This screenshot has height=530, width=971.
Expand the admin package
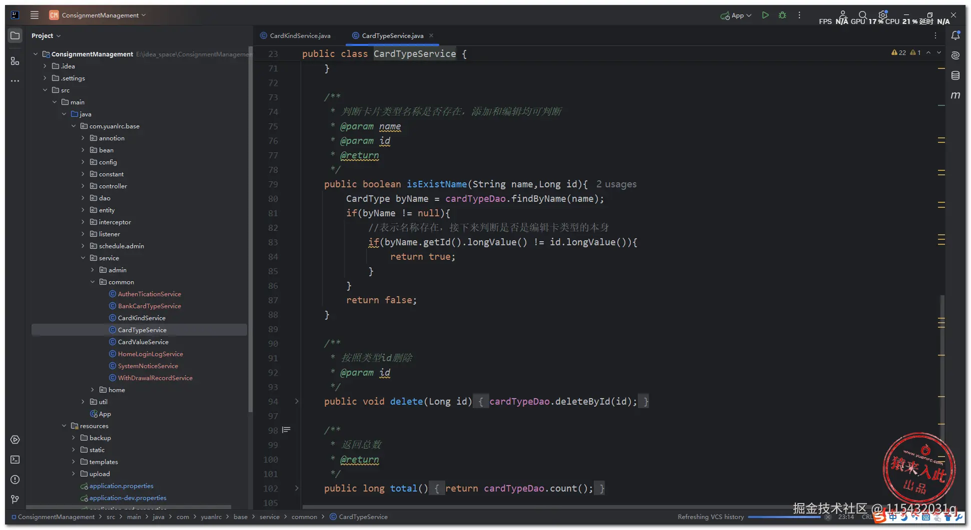(x=93, y=270)
